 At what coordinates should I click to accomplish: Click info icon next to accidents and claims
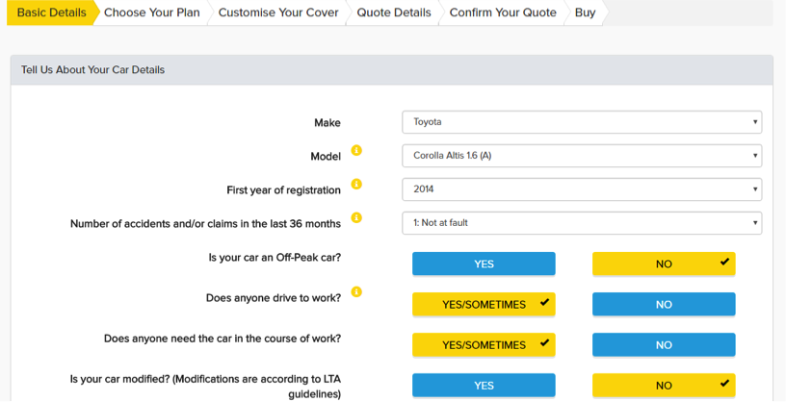(356, 218)
